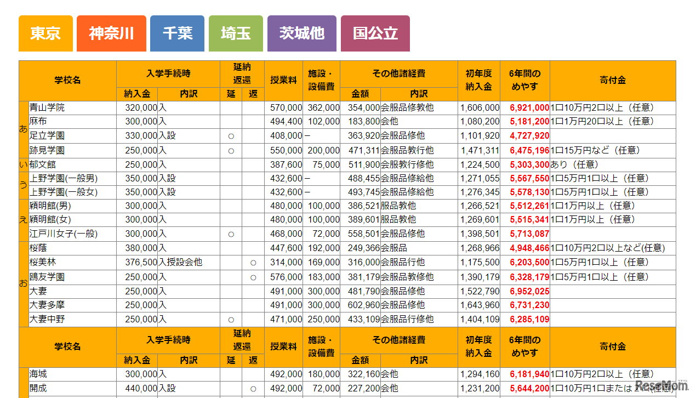The width and height of the screenshot is (696, 398).
Task: Click school name 開成
Action: [38, 388]
